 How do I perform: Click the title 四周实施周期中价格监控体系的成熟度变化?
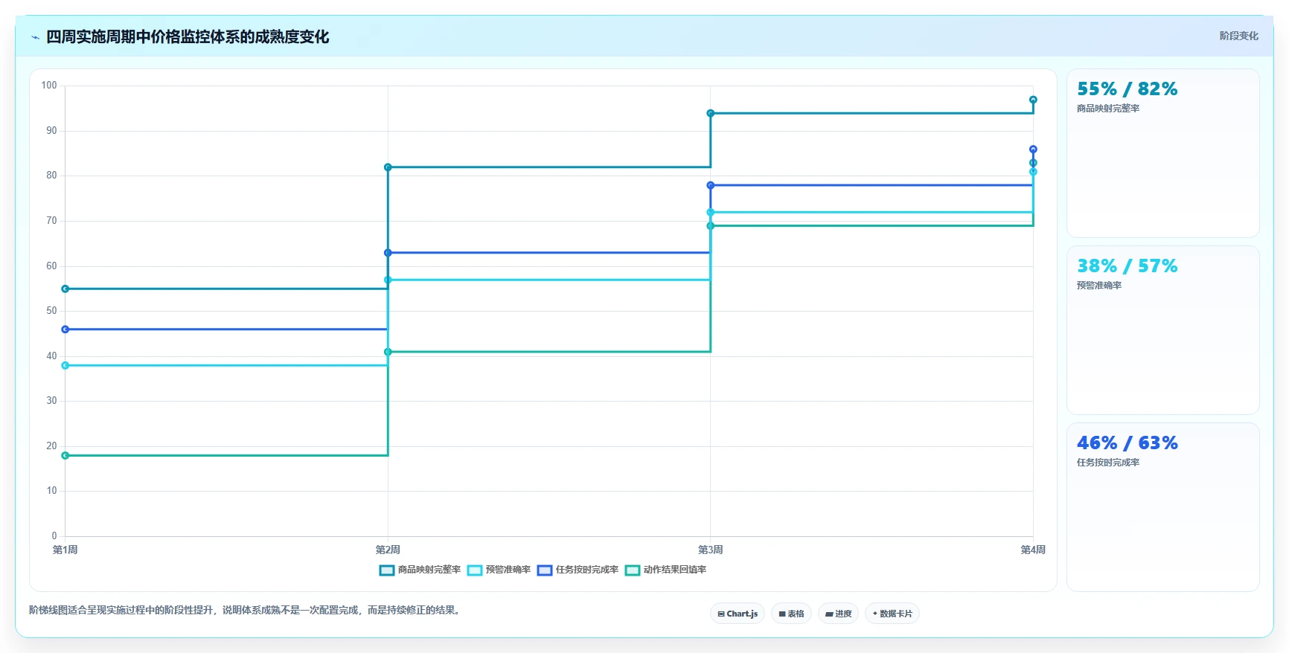pos(188,37)
